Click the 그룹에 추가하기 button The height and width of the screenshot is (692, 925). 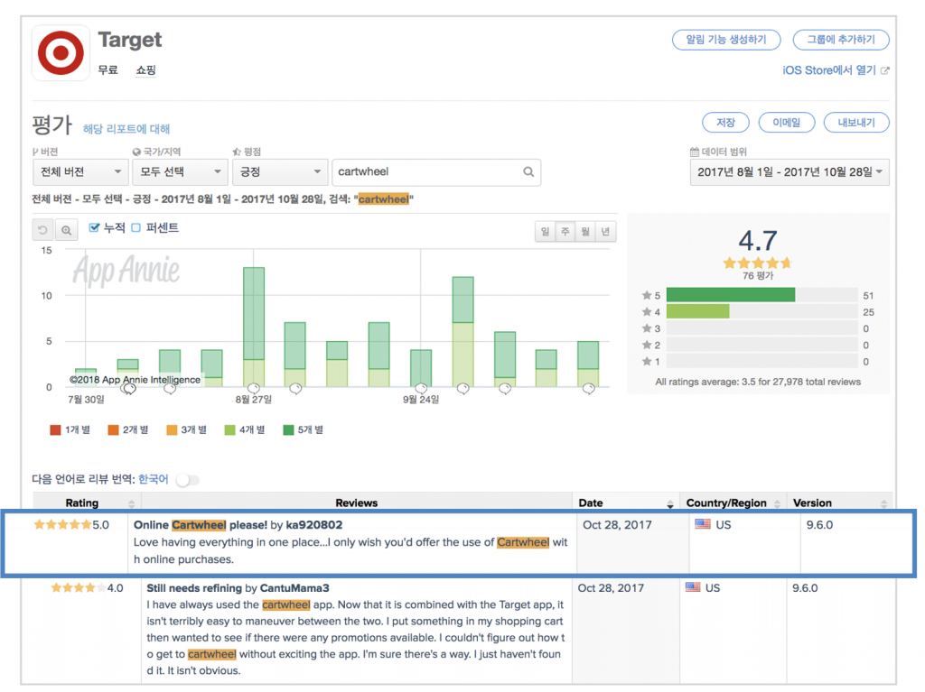tap(841, 40)
